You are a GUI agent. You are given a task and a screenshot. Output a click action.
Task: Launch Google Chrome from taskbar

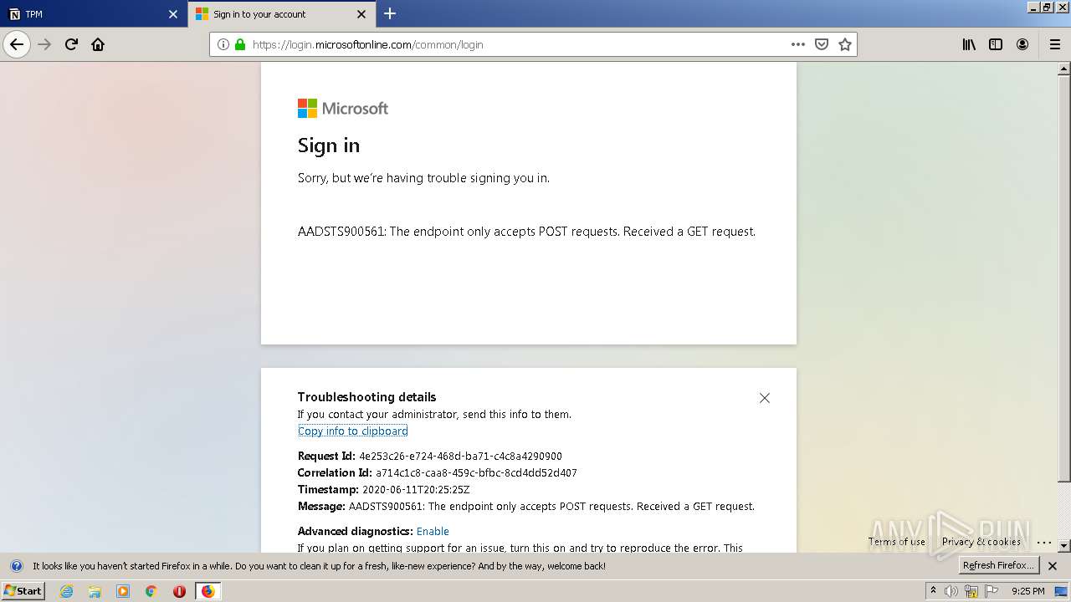pyautogui.click(x=151, y=591)
